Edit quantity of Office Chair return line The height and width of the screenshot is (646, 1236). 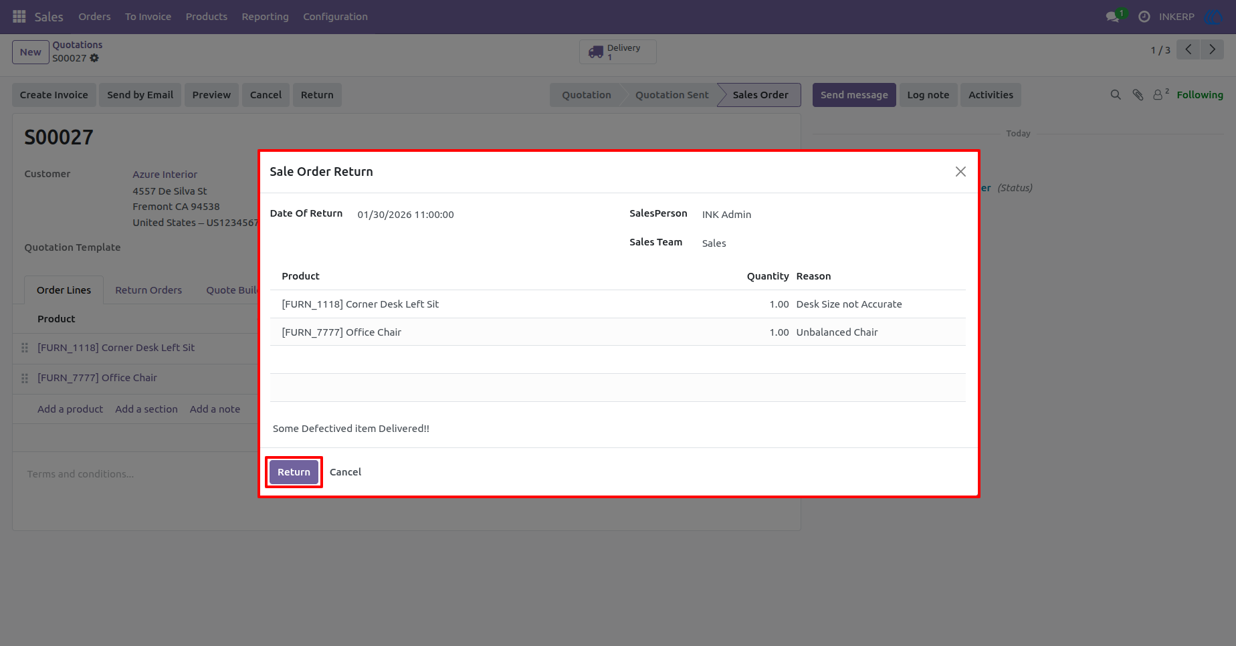click(x=779, y=332)
